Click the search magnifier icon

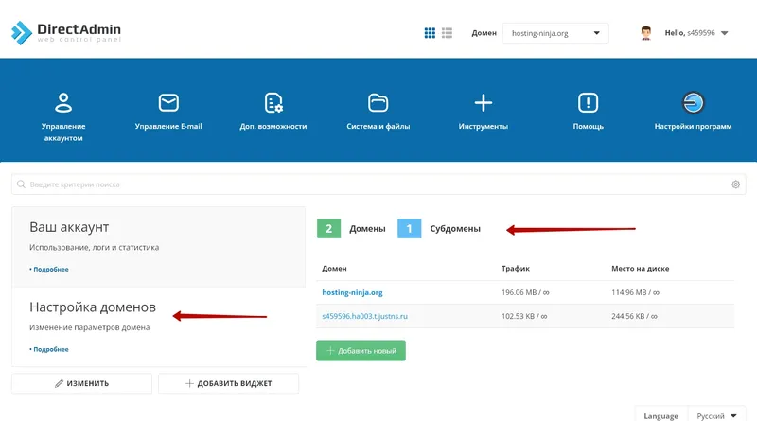click(21, 184)
